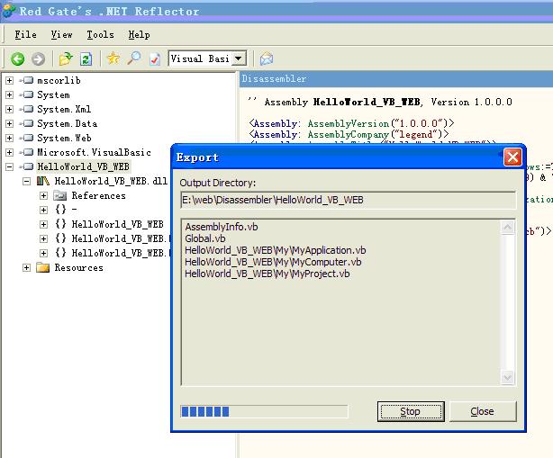The image size is (553, 458).
Task: Collapse the HelloWorld_VB_WEB.dll module node
Action: (26, 181)
